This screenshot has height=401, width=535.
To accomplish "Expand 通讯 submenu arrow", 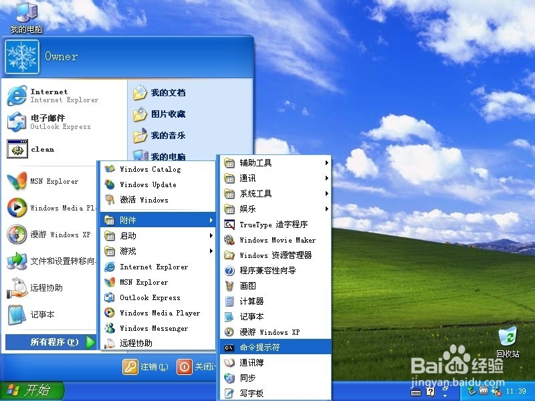I will point(327,178).
